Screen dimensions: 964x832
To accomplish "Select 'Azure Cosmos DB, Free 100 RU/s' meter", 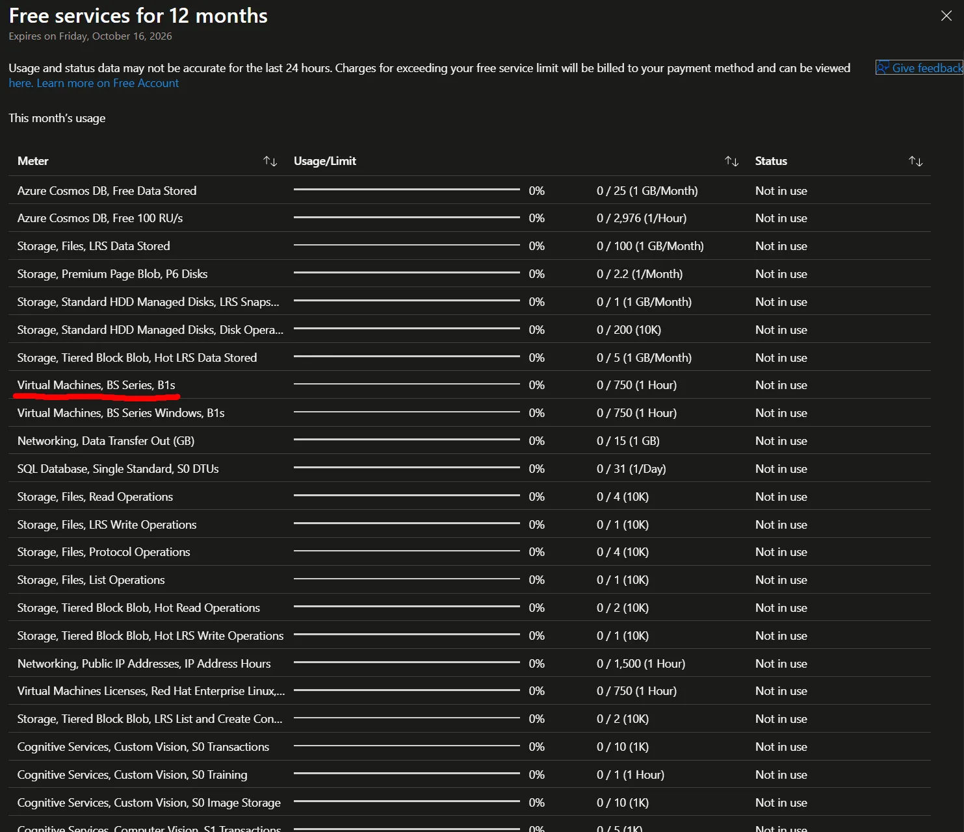I will point(100,218).
